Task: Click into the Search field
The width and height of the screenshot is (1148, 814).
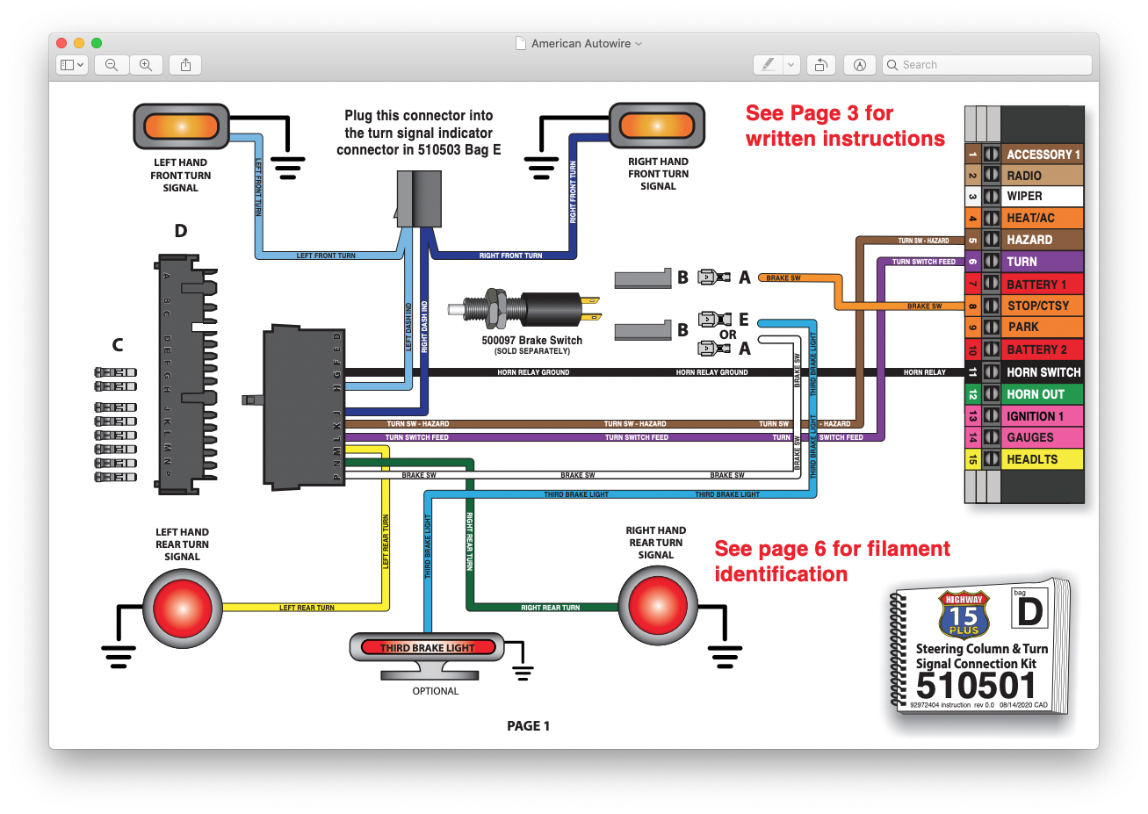Action: [986, 65]
